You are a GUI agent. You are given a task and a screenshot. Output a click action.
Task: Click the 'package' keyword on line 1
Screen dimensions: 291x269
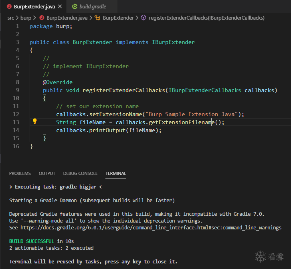point(41,26)
